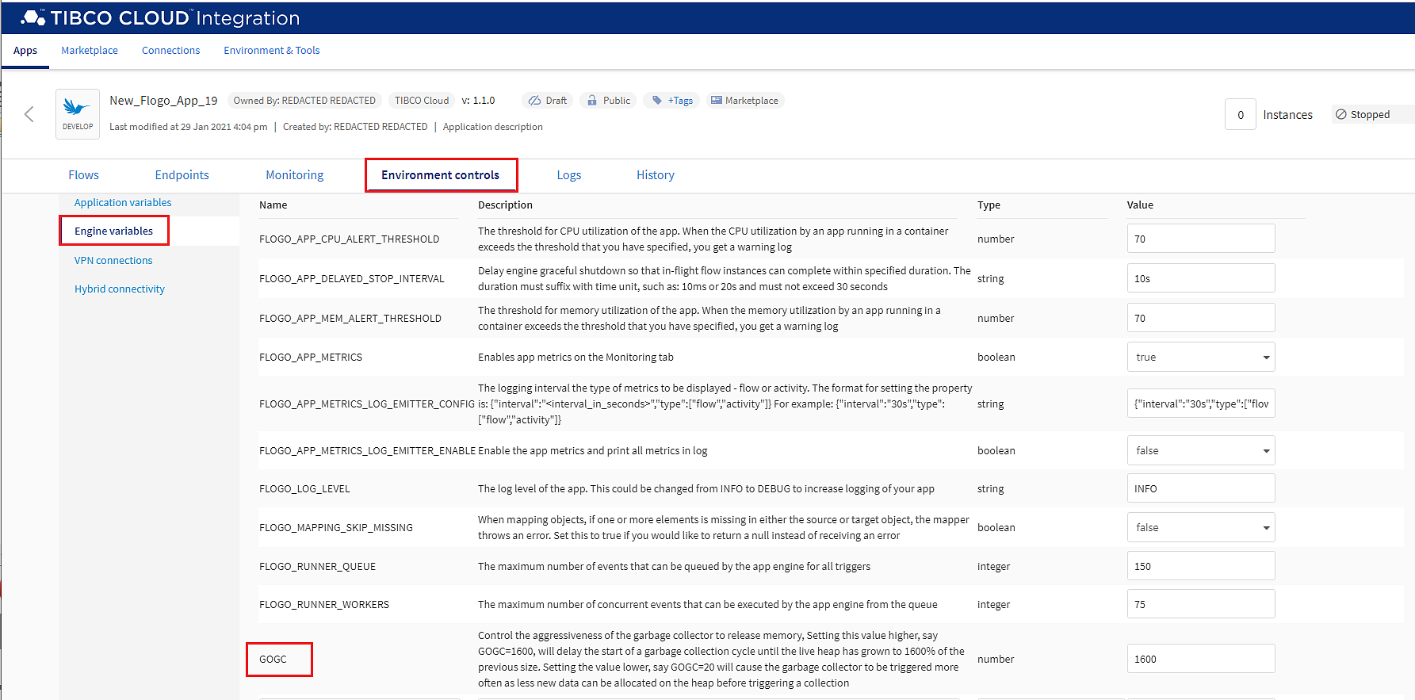Select the GOGC variable name
The height and width of the screenshot is (700, 1415).
point(273,660)
